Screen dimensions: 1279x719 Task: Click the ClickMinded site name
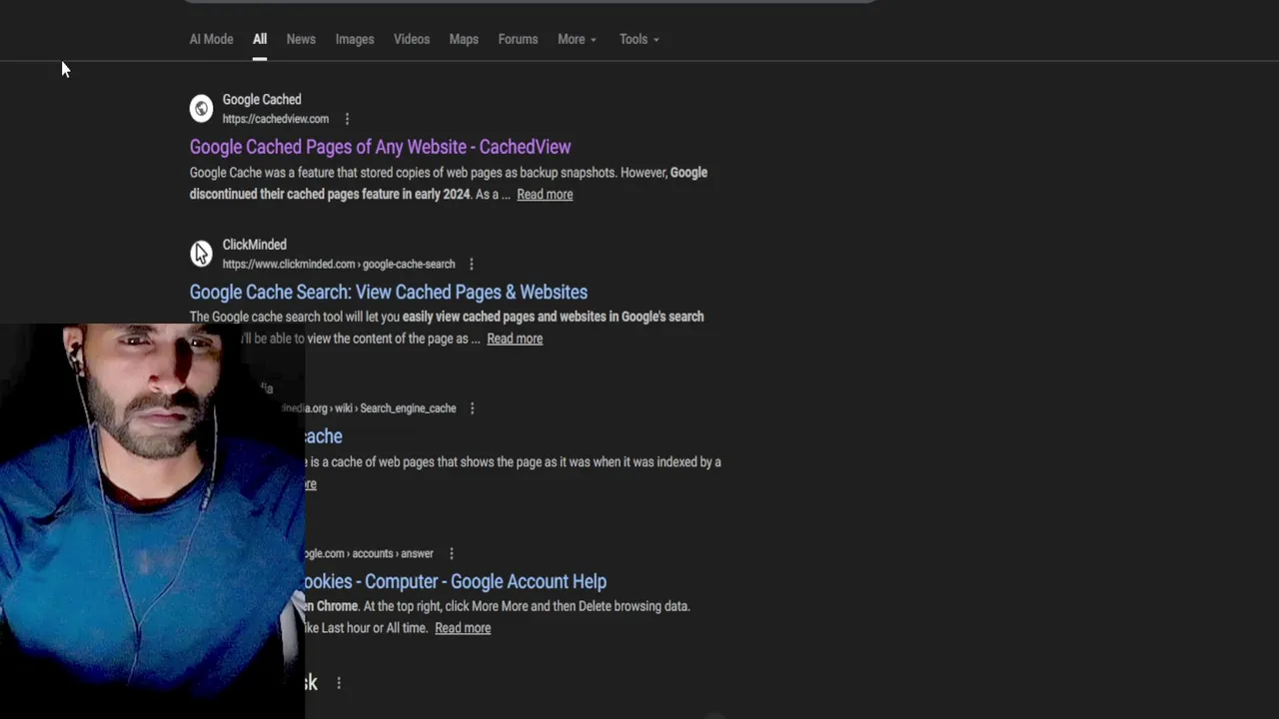pos(254,245)
